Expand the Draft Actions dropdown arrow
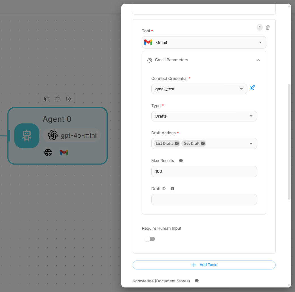 pos(251,144)
